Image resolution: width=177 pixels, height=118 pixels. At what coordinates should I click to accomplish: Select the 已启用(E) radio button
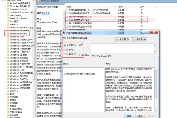[x=65, y=50]
